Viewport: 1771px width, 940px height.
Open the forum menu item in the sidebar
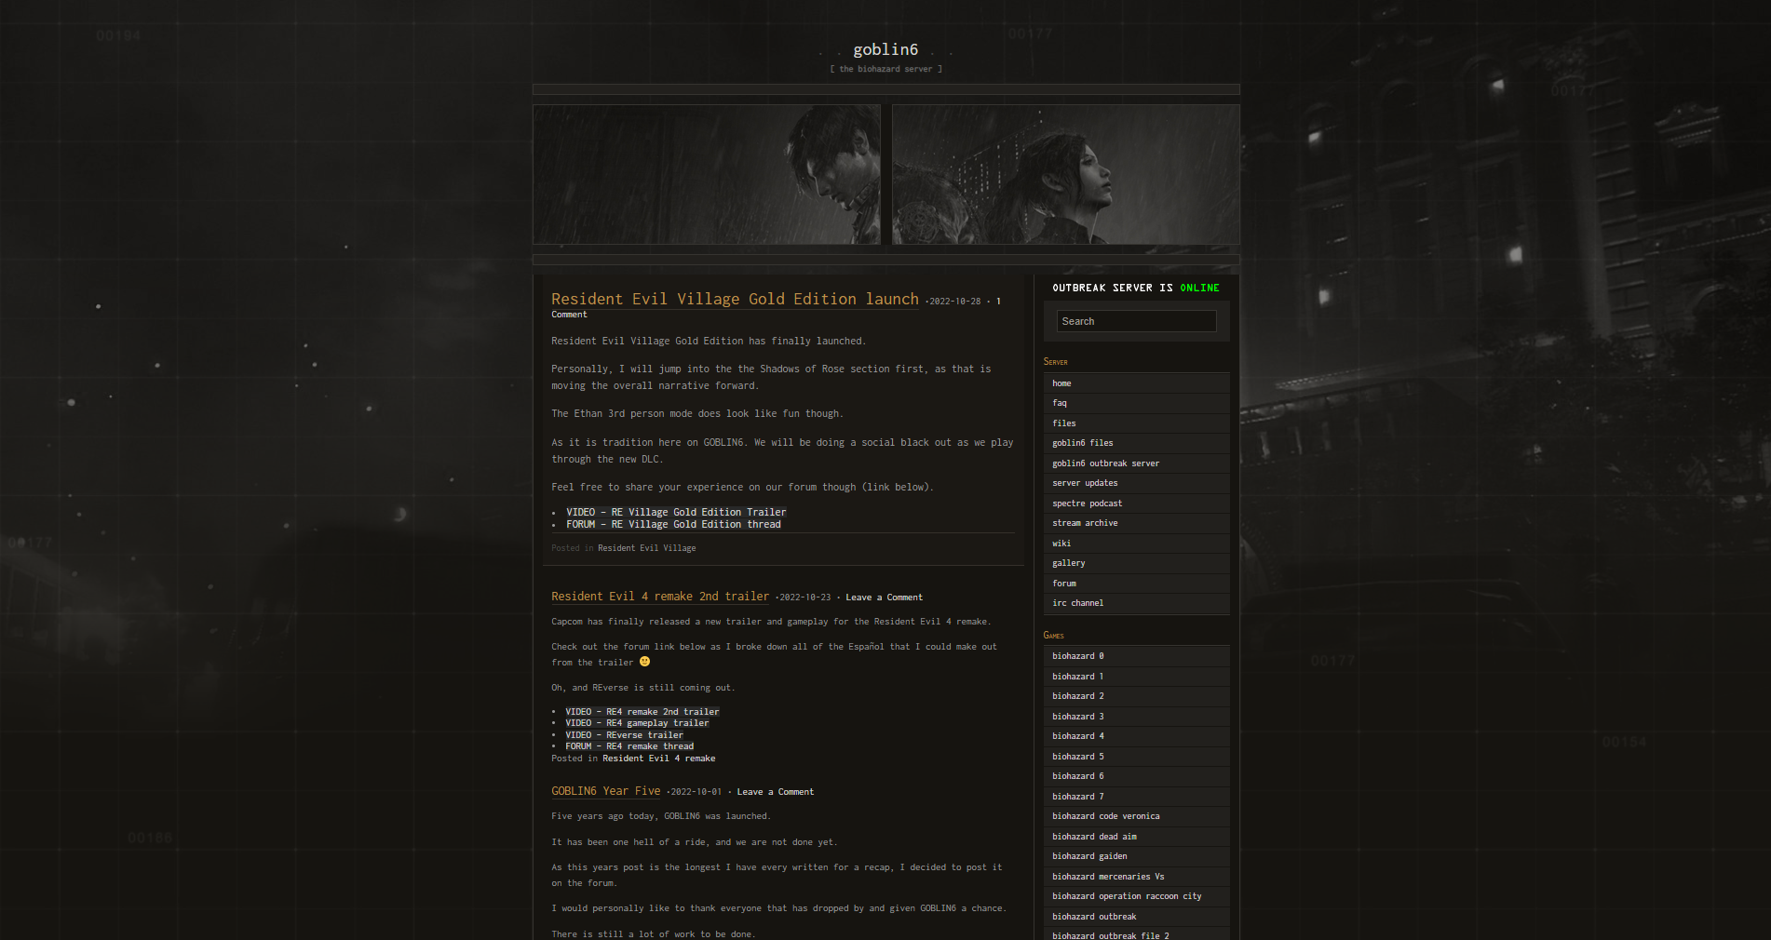coord(1137,584)
